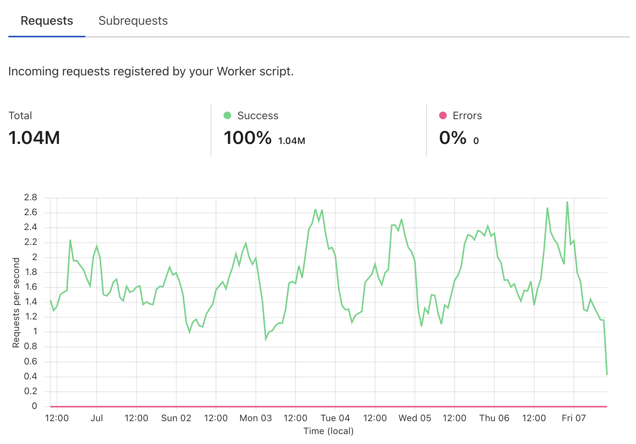Click the highest peak on the green line
636x444 pixels.
(567, 202)
